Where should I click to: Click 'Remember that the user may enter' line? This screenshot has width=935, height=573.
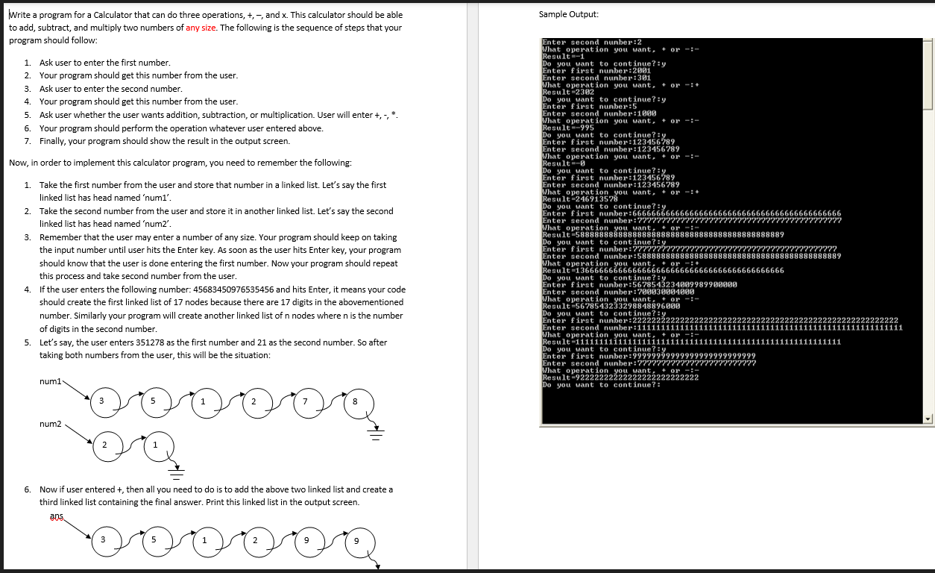pos(218,237)
